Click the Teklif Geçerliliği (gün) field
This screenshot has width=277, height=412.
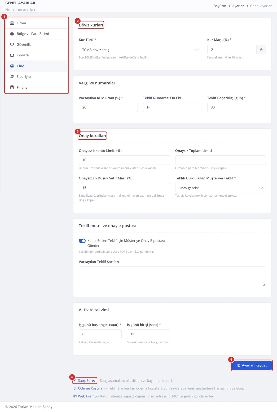237,107
